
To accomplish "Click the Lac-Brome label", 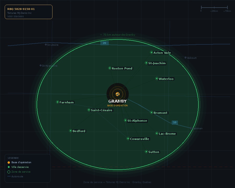I will tap(167, 134).
